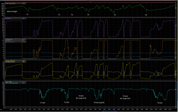
Task: Select the Inj Actual PW (ms) label
Action: pos(10,42)
